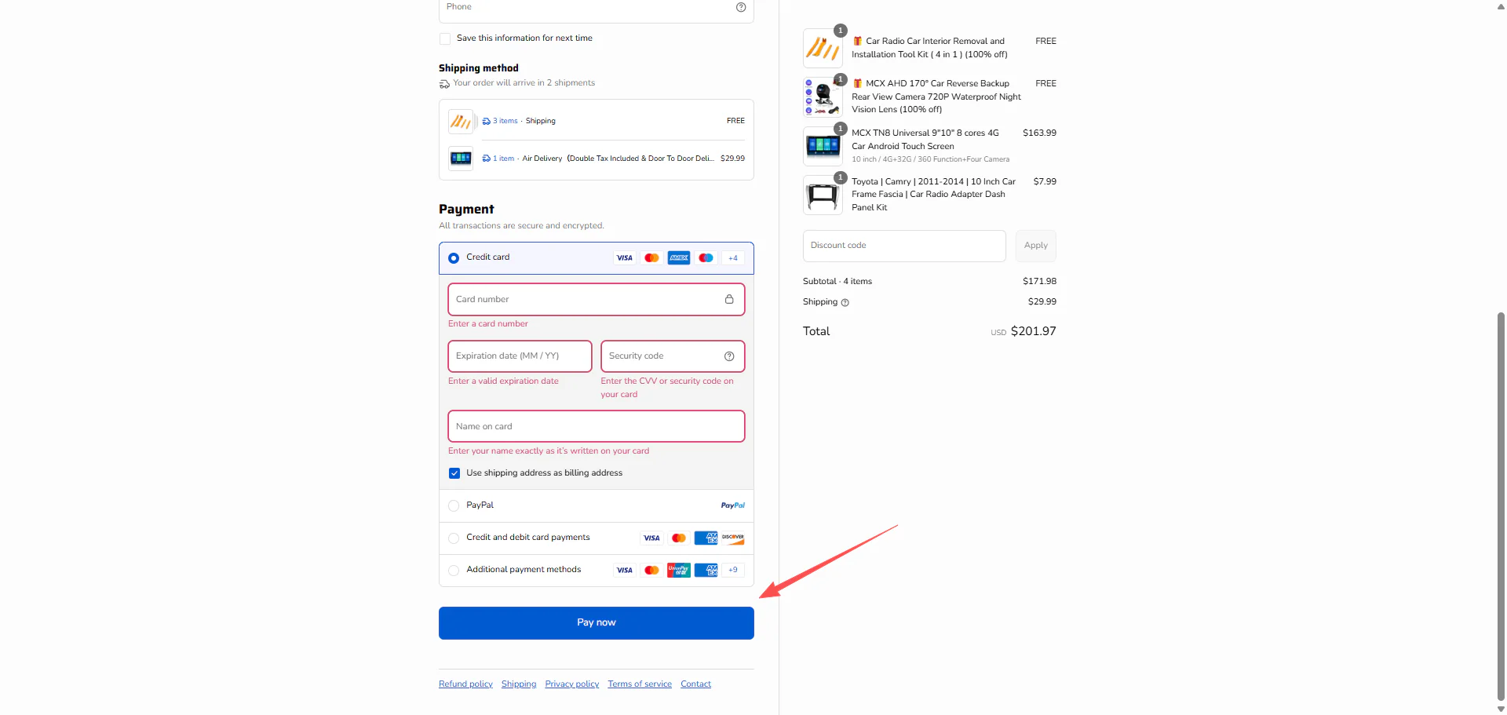1507x715 pixels.
Task: Click the UnionPay card icon
Action: click(678, 570)
